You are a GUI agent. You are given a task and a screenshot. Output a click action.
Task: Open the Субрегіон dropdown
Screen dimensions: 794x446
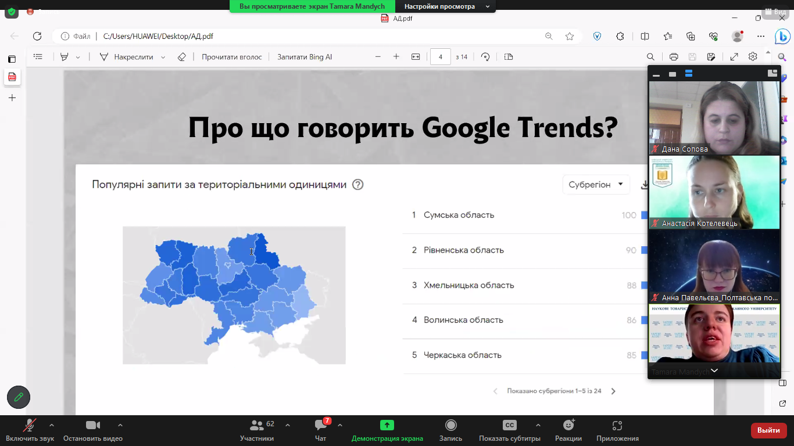click(596, 185)
